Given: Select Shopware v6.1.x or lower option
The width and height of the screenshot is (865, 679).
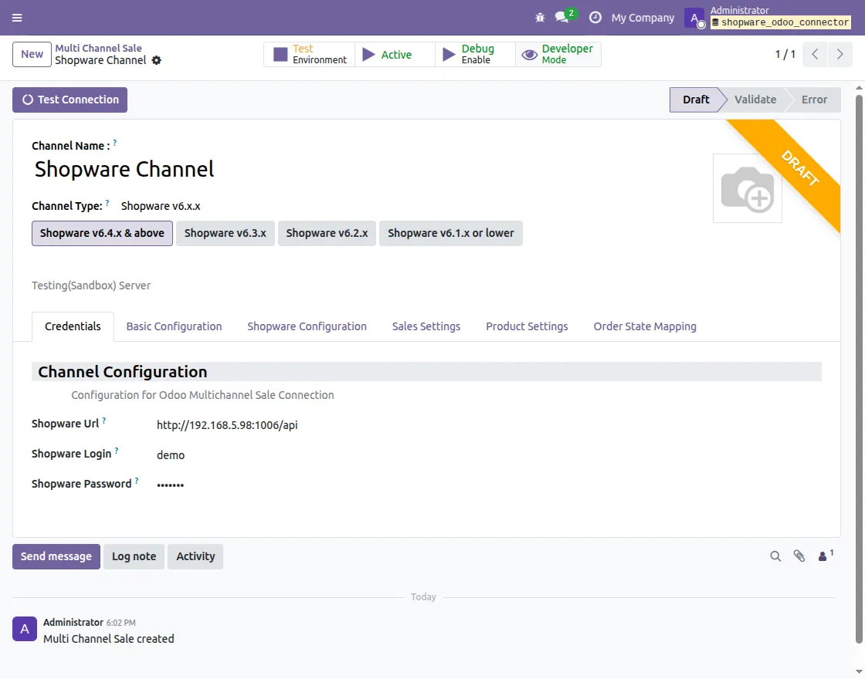Looking at the screenshot, I should (x=451, y=233).
